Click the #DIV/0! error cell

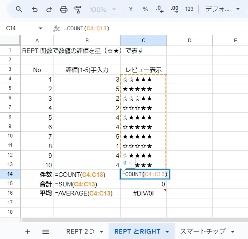[143, 193]
